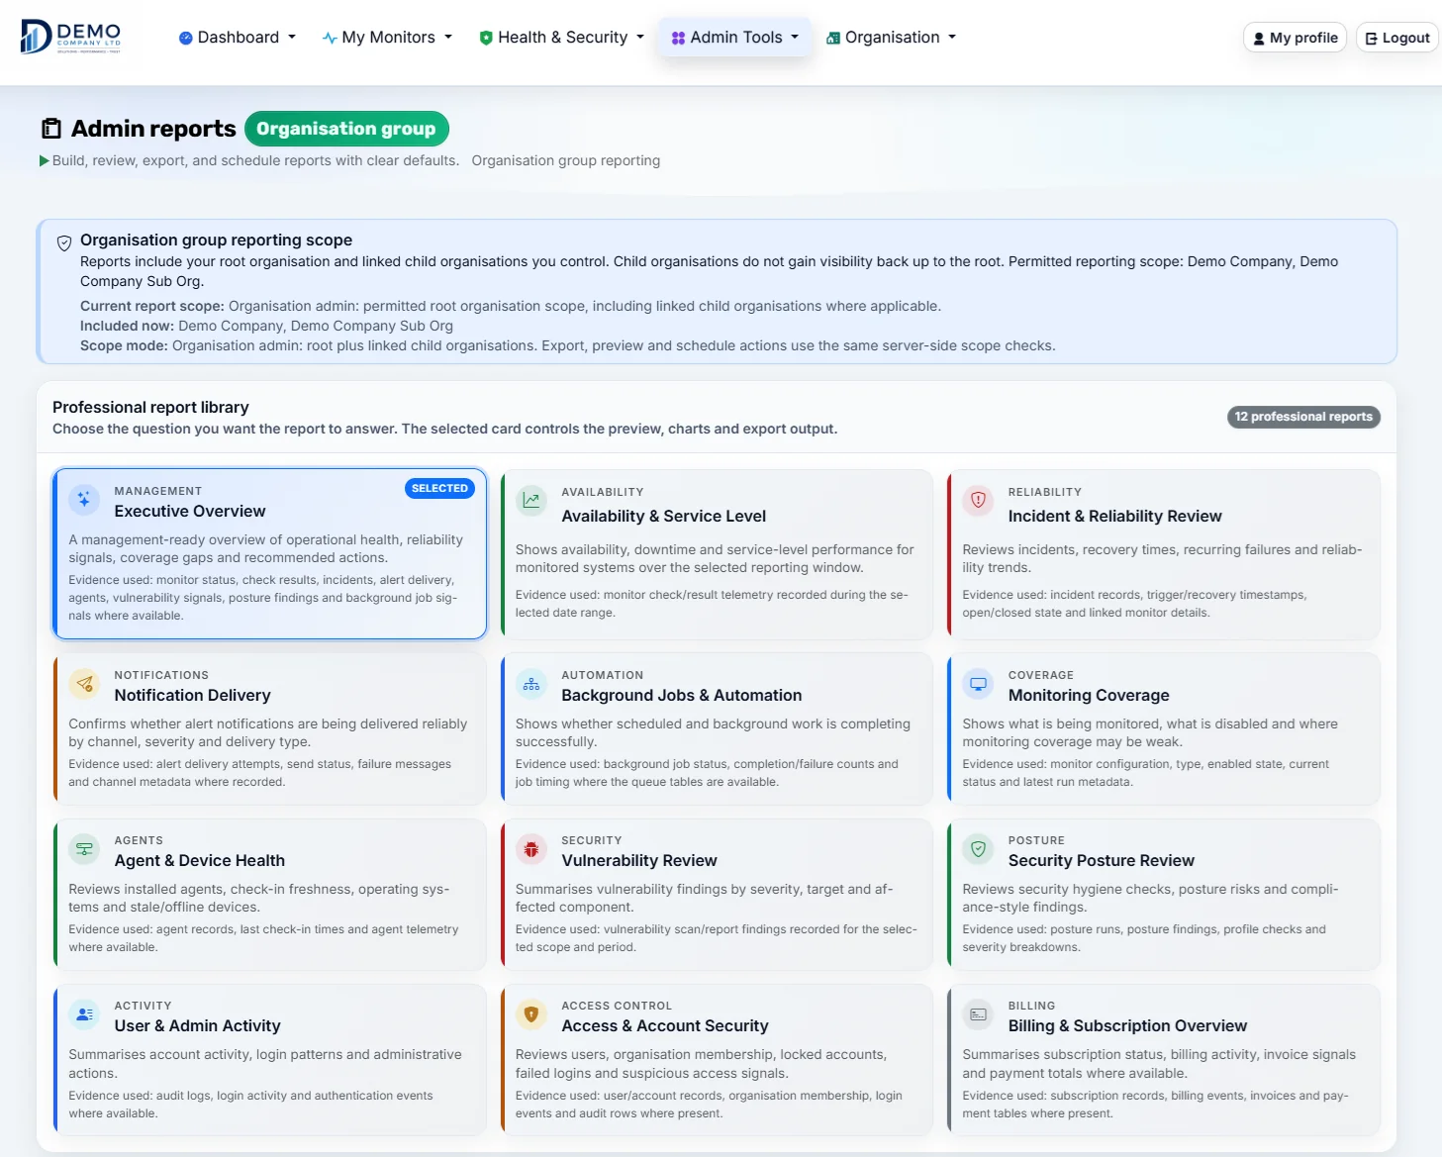Click the shield icon in reporting scope banner
The image size is (1442, 1157).
click(x=64, y=242)
